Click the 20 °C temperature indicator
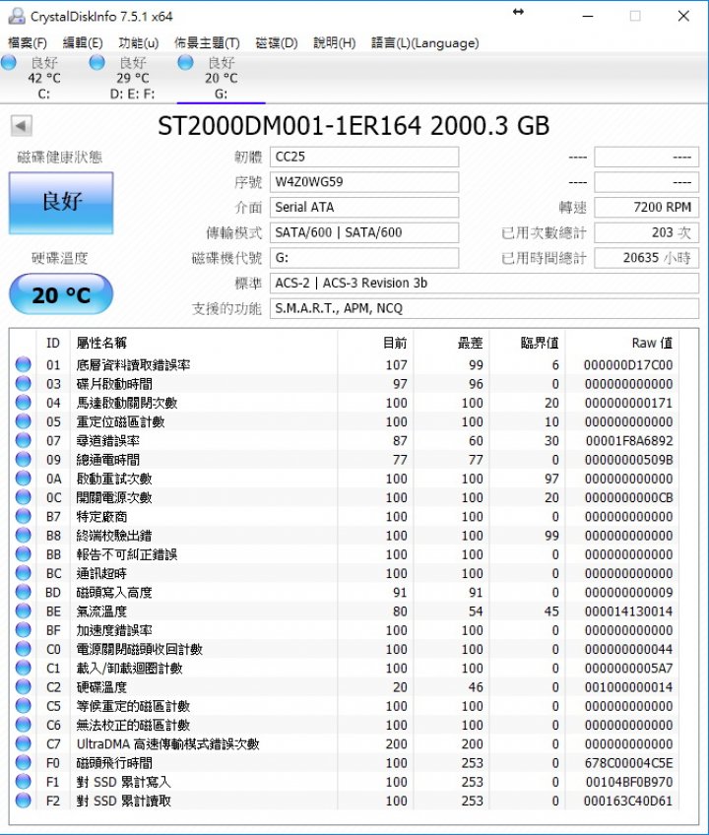Viewport: 709px width, 835px height. coord(61,294)
